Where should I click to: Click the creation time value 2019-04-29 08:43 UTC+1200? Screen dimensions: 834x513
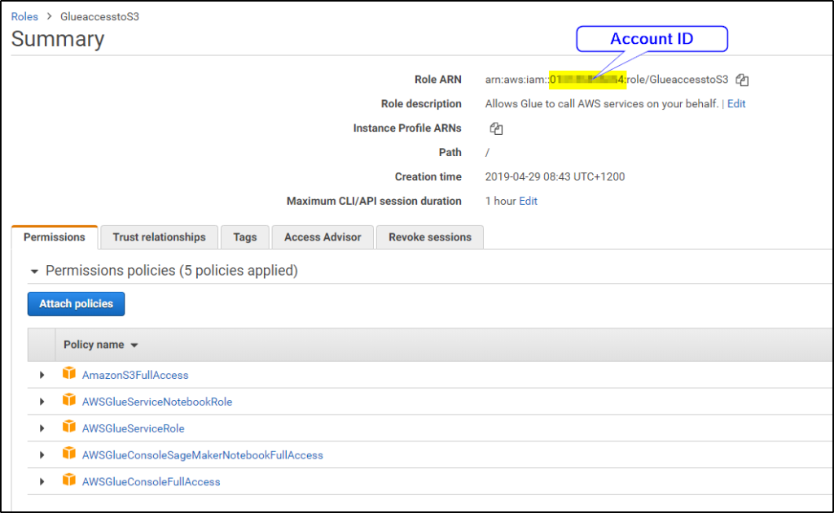[555, 177]
